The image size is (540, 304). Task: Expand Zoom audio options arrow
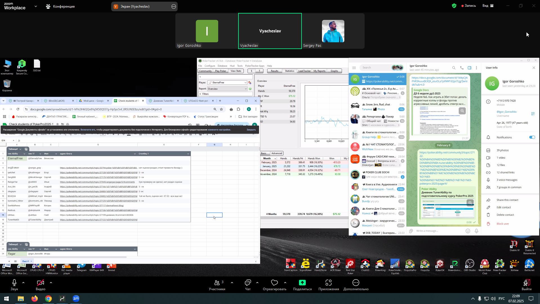(23, 282)
